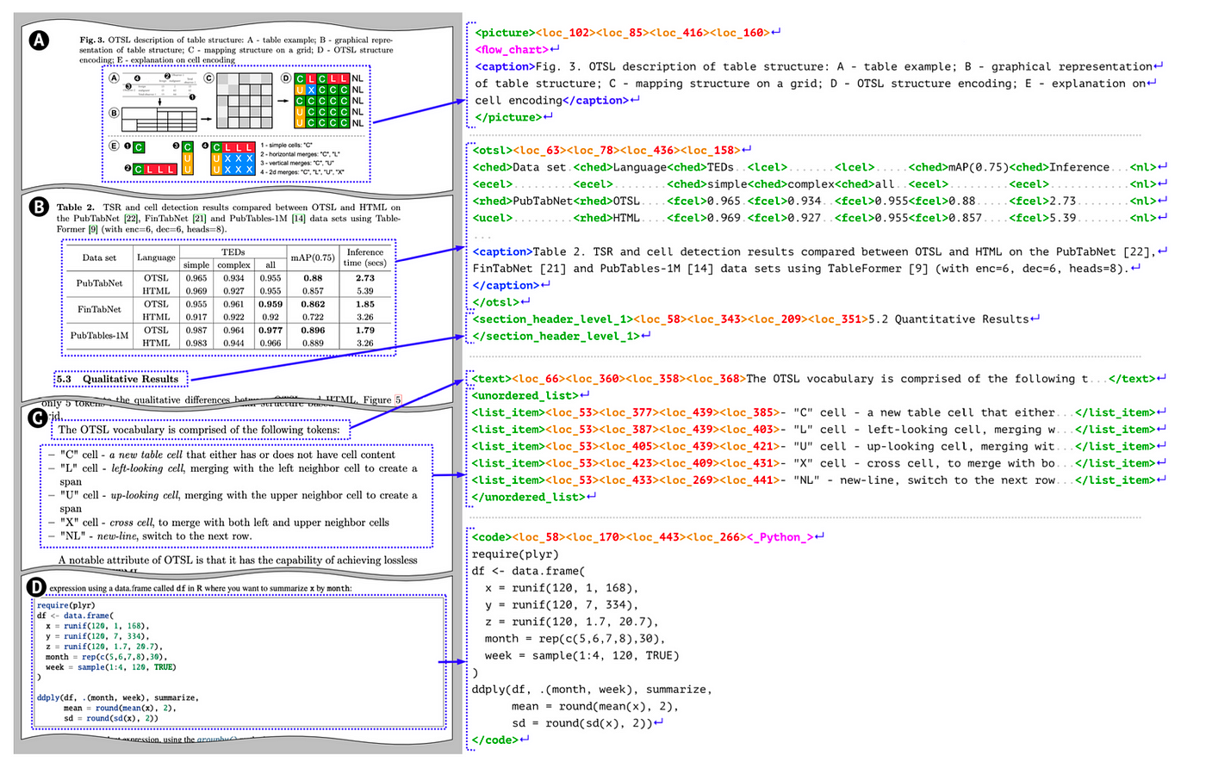
Task: Select the bold 0.896 mAP value in the PubTables-1M row
Action: tap(313, 330)
